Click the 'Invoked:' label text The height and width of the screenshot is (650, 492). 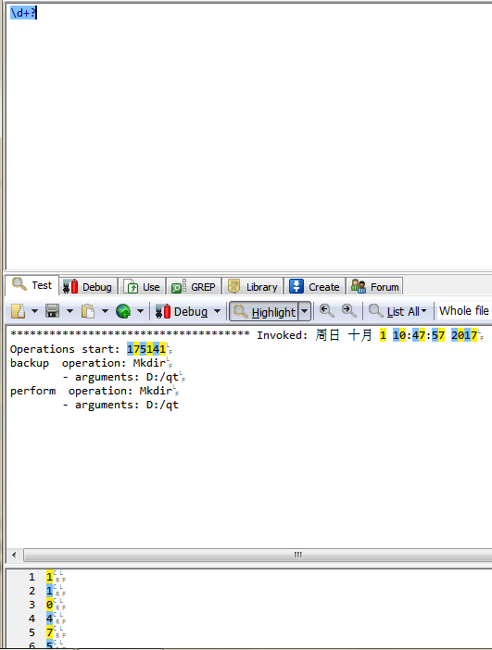click(x=282, y=335)
